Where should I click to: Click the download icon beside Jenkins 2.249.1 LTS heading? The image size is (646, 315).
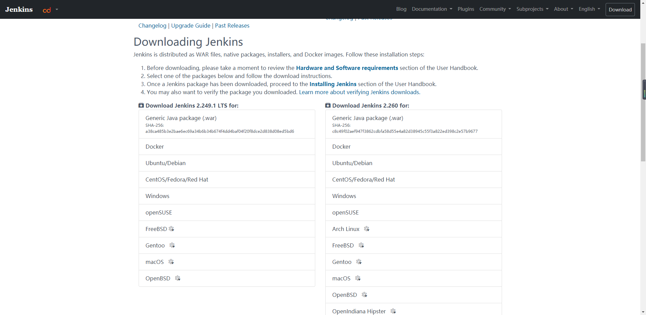tap(141, 106)
